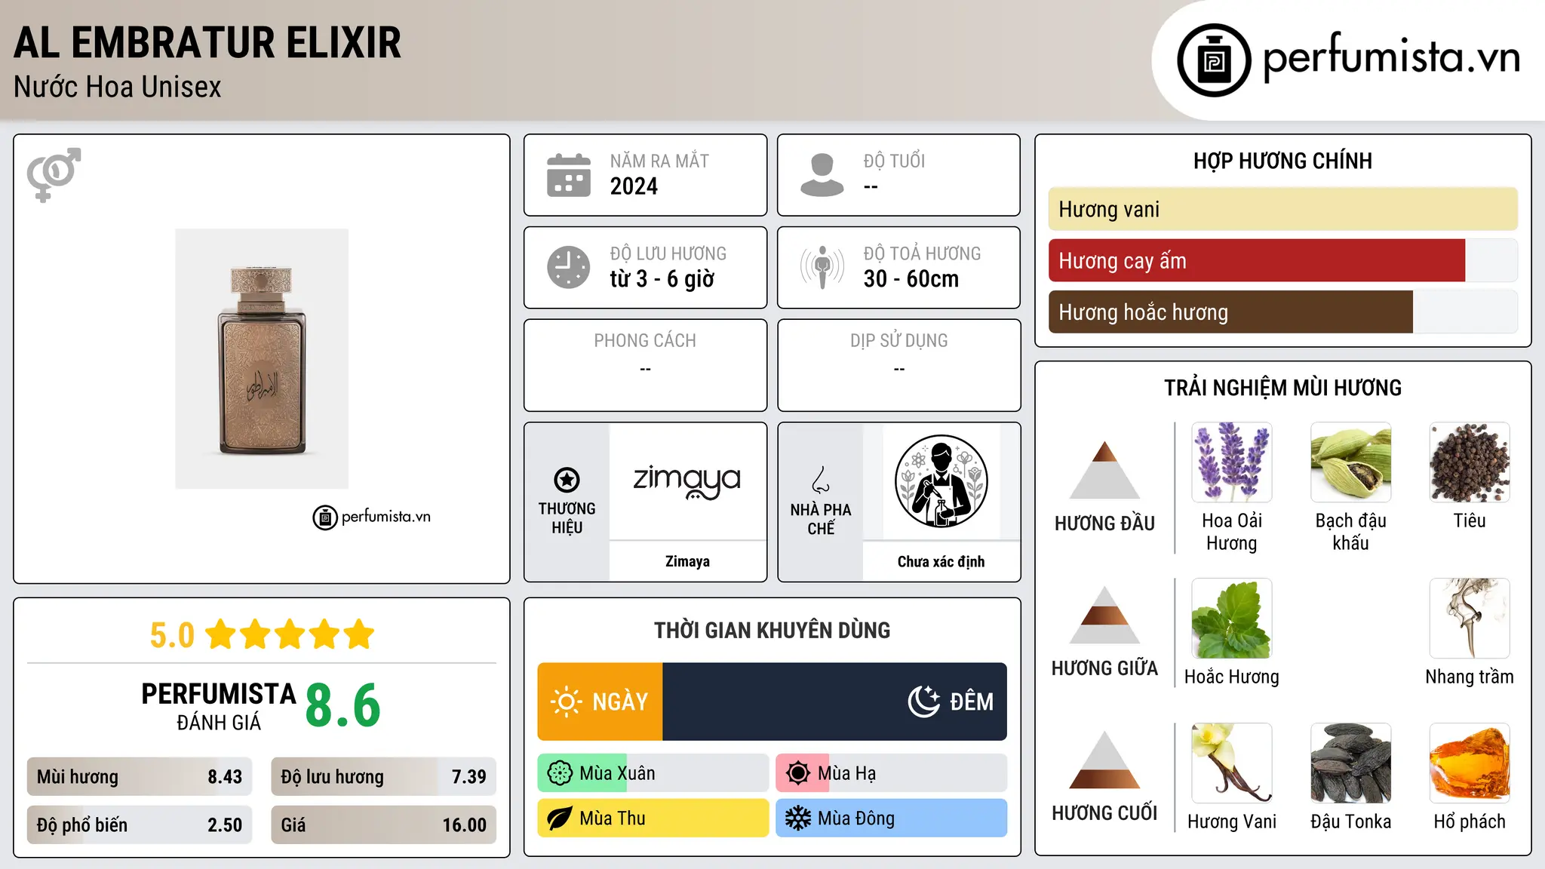Click the green 8.6 Perfumista score

343,705
